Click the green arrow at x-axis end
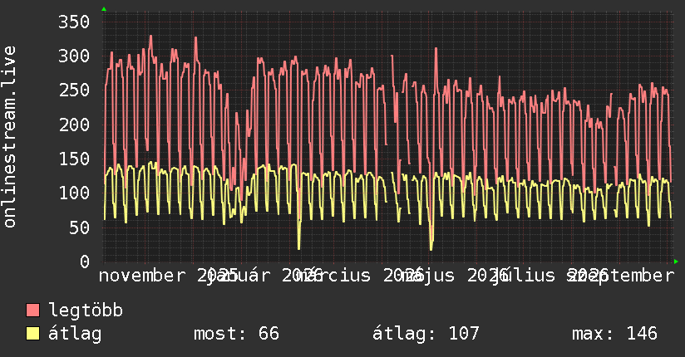The width and height of the screenshot is (685, 357). (676, 262)
